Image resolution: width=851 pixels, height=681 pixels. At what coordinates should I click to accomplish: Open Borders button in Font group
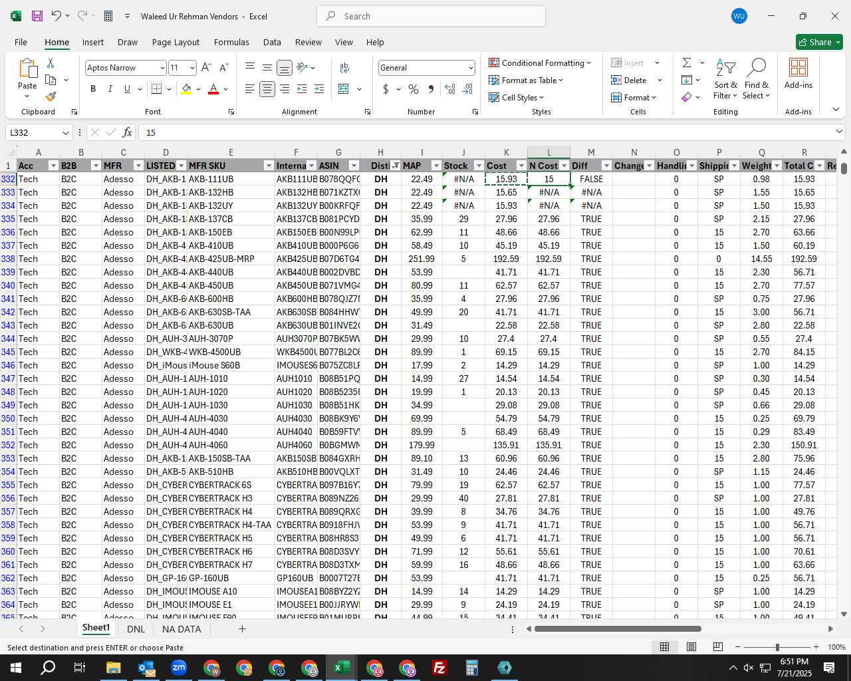[157, 88]
